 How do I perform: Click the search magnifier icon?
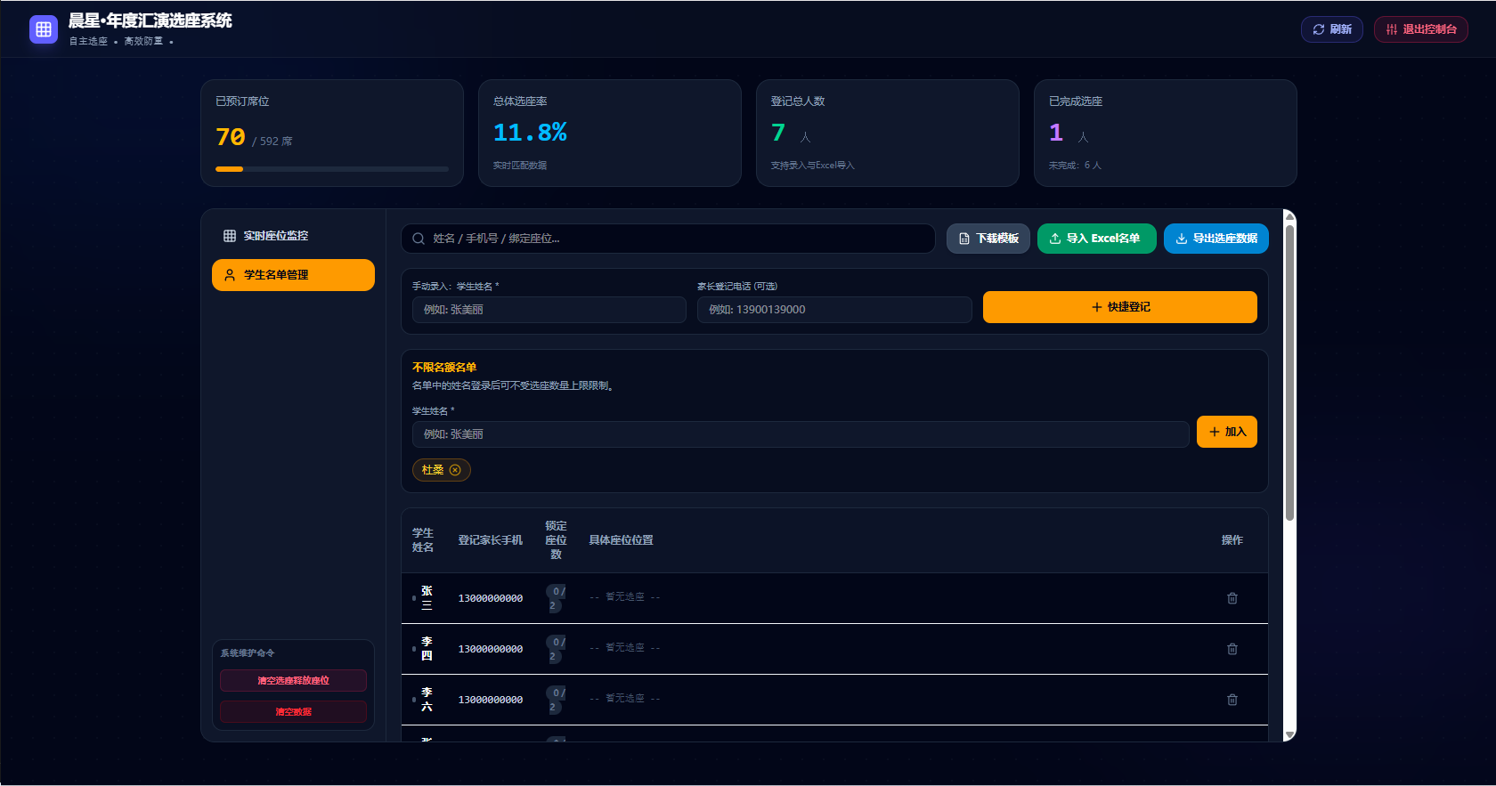419,239
